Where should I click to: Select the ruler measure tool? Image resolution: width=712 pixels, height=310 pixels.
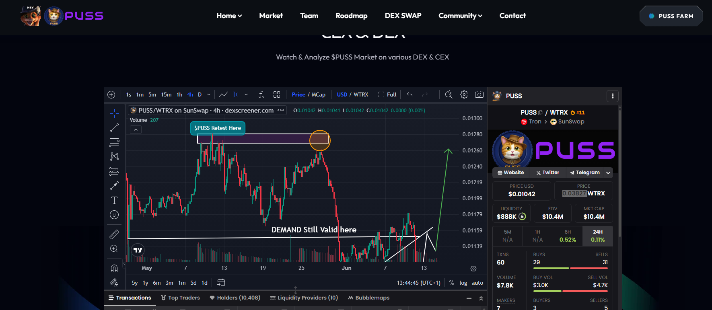[x=114, y=234]
